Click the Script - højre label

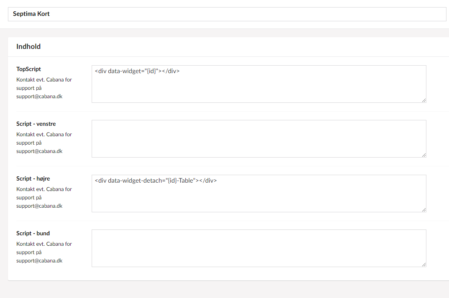33,178
